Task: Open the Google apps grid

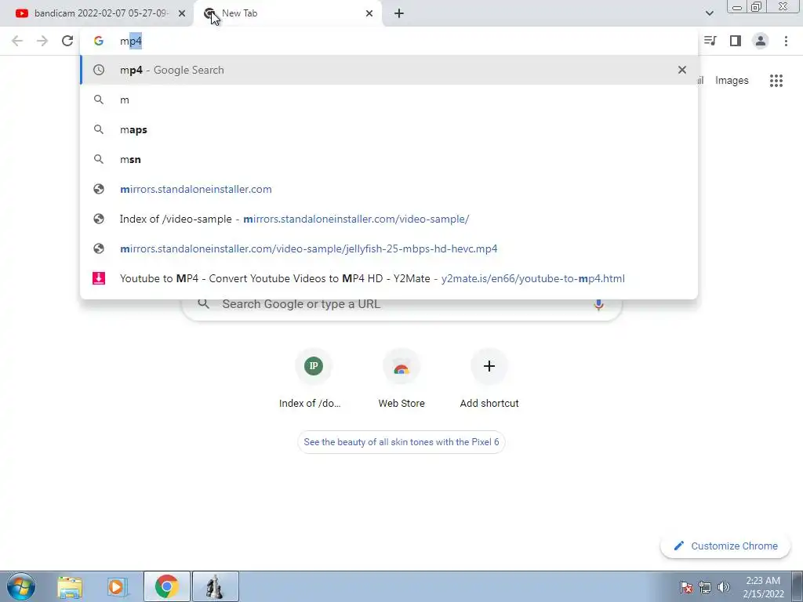Action: (x=776, y=81)
